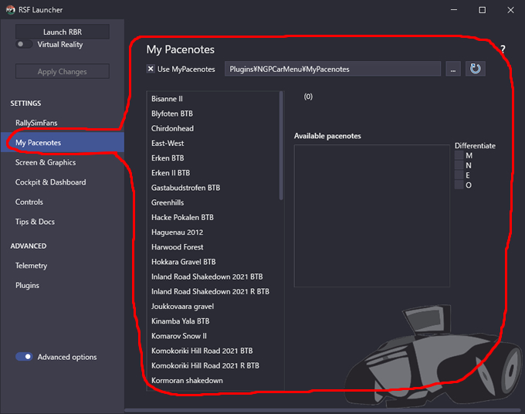Select Hokkara Gravel BTB stage

pyautogui.click(x=212, y=262)
